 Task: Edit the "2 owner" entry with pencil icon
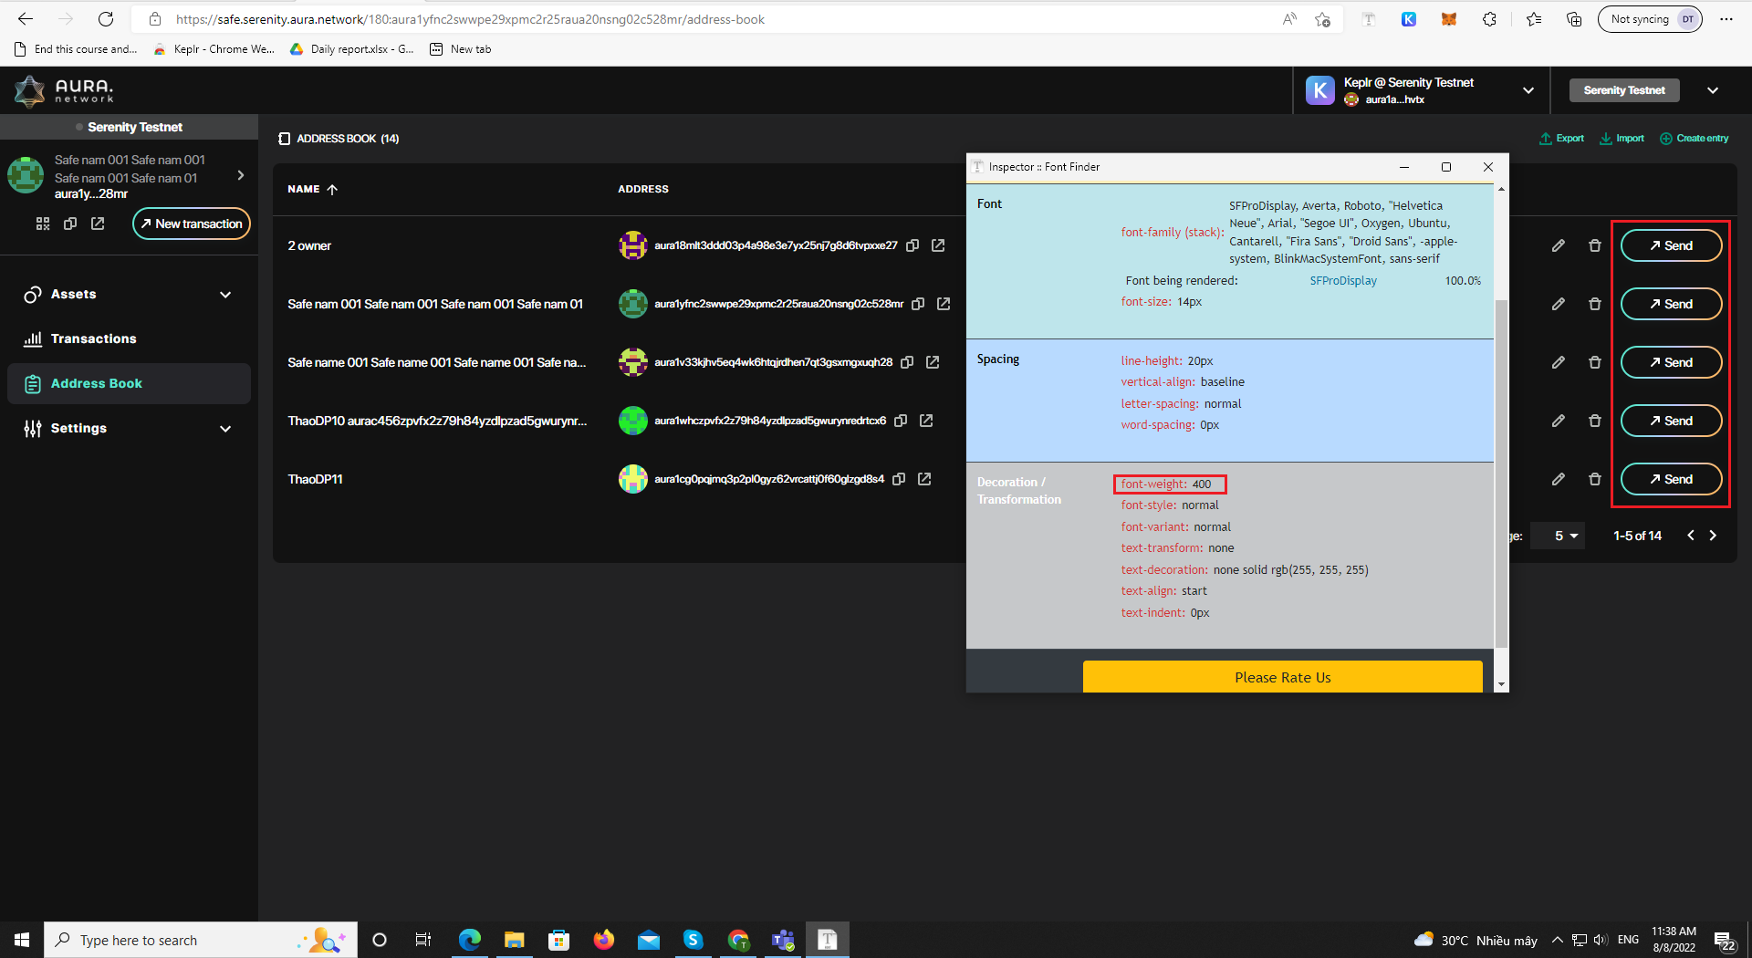coord(1559,245)
